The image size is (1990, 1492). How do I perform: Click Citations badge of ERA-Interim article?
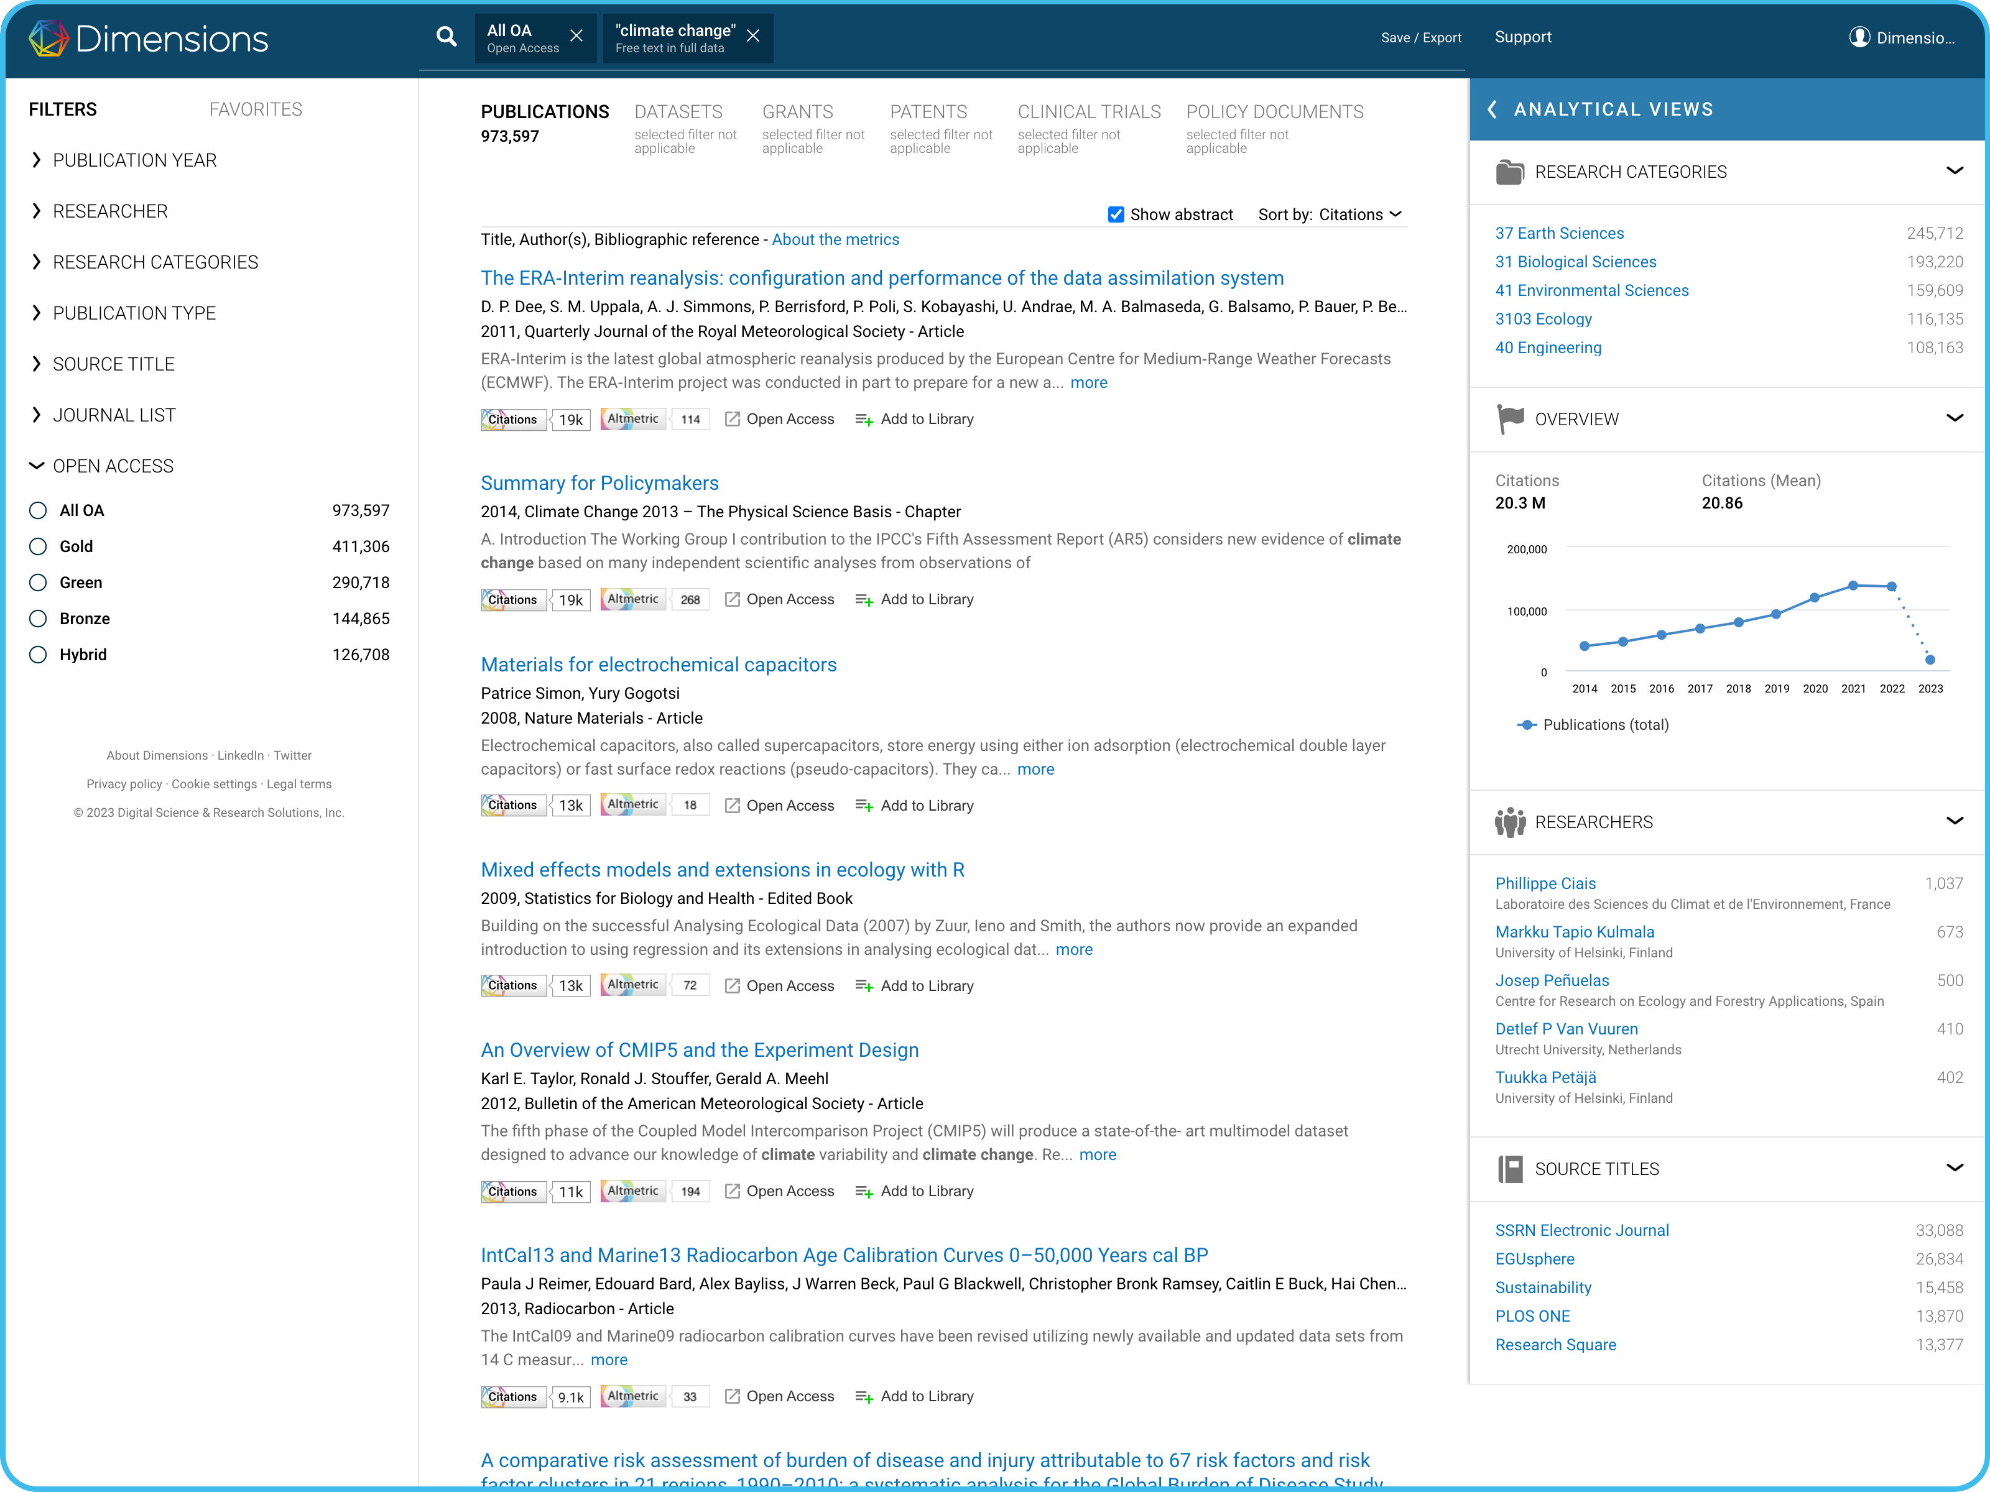coord(513,419)
